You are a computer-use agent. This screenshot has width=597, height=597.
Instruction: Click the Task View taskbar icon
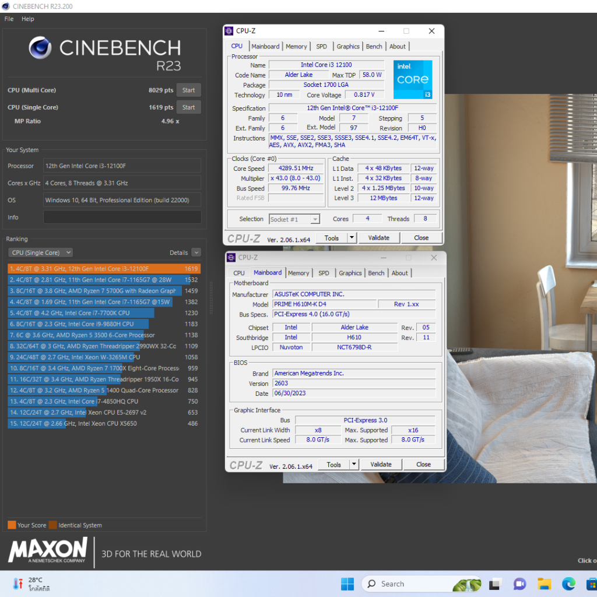(x=495, y=584)
